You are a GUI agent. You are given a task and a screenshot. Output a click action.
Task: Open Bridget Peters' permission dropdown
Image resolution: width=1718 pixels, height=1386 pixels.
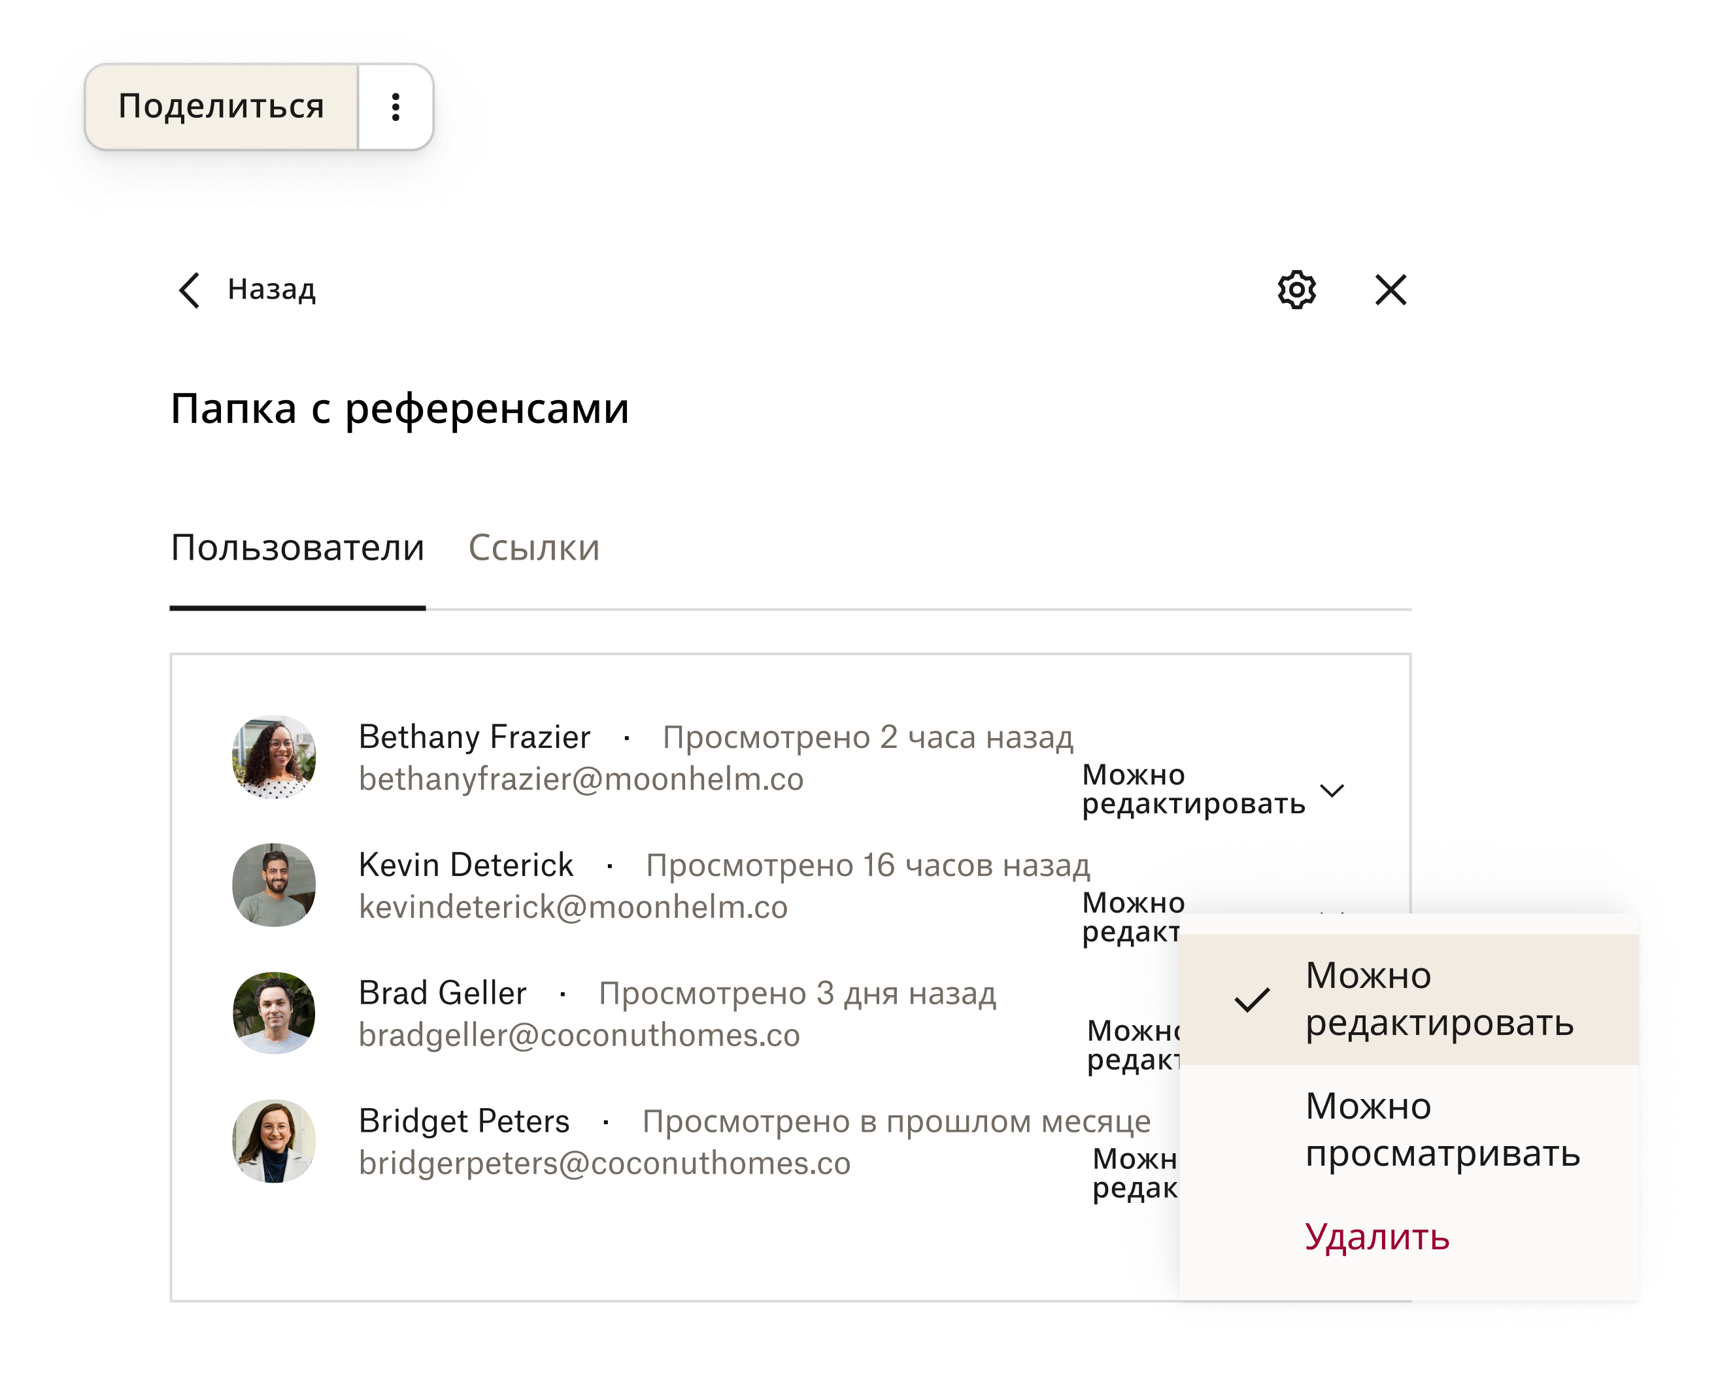click(x=1136, y=1173)
